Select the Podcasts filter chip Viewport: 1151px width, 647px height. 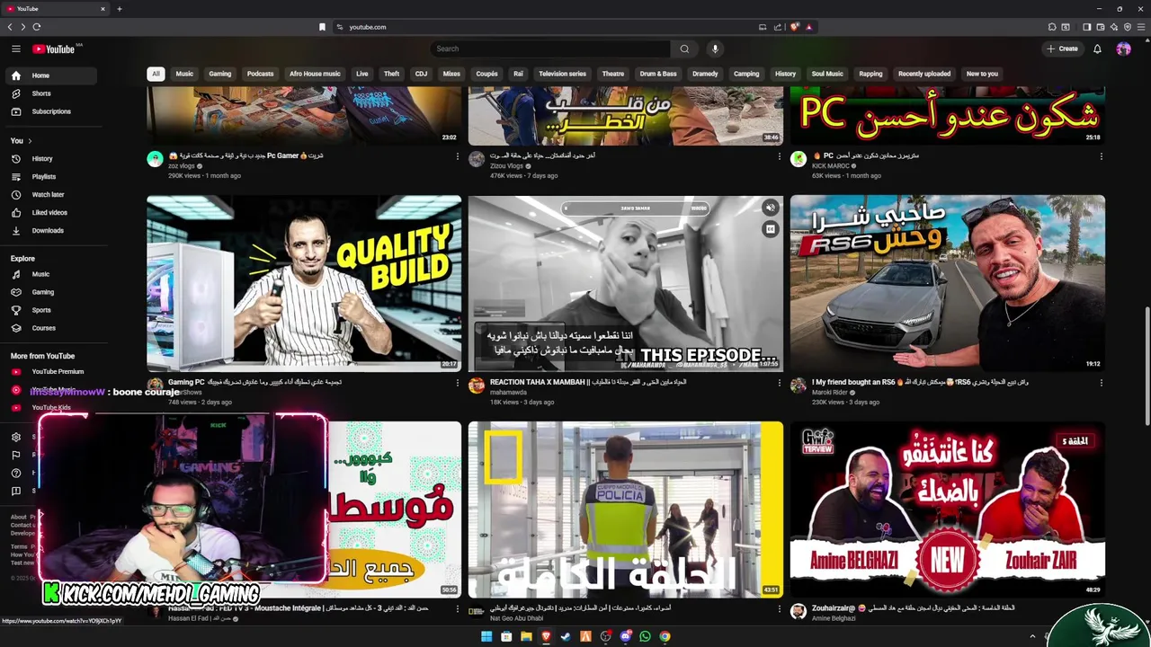(260, 74)
